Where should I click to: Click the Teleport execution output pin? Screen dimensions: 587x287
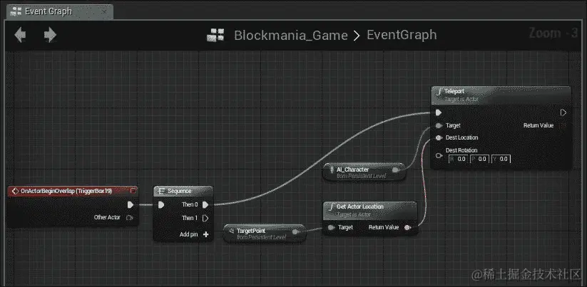tap(563, 113)
